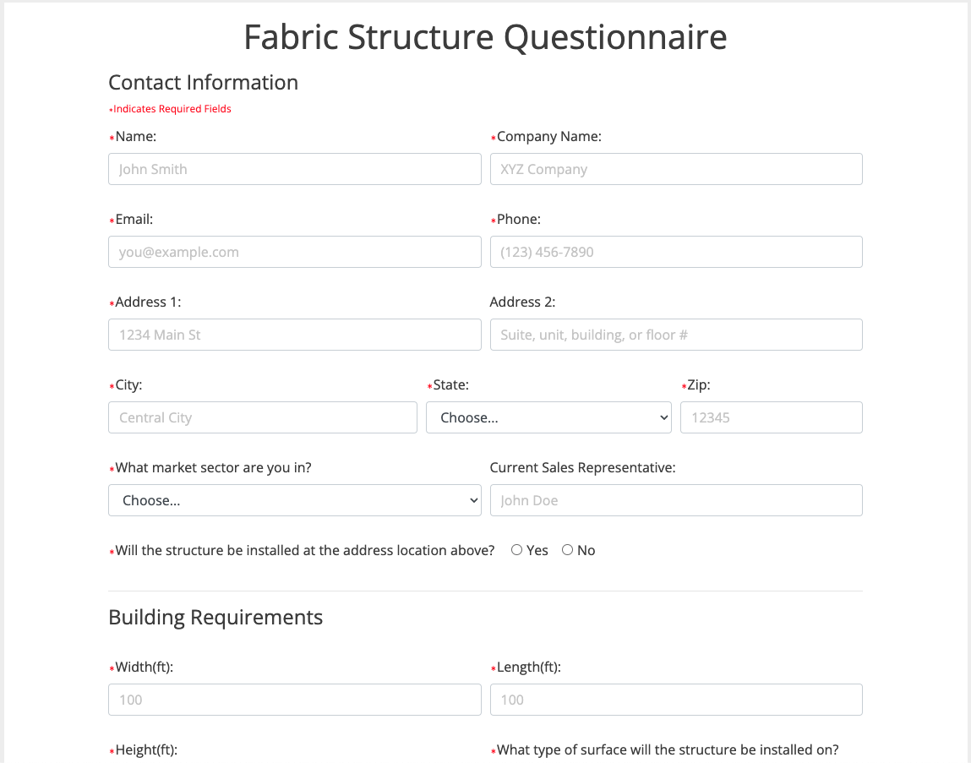Click the Zip code field
Viewport: 971px width, 763px height.
coord(771,417)
